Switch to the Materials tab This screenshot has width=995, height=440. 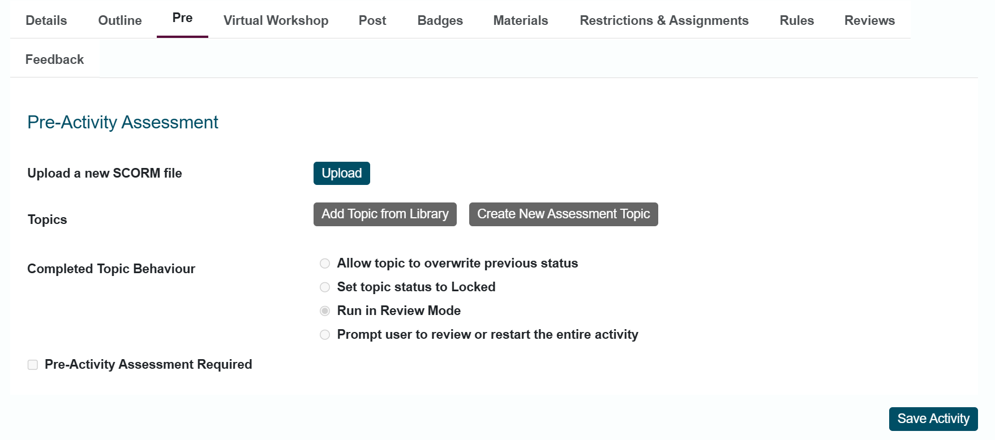(x=521, y=20)
